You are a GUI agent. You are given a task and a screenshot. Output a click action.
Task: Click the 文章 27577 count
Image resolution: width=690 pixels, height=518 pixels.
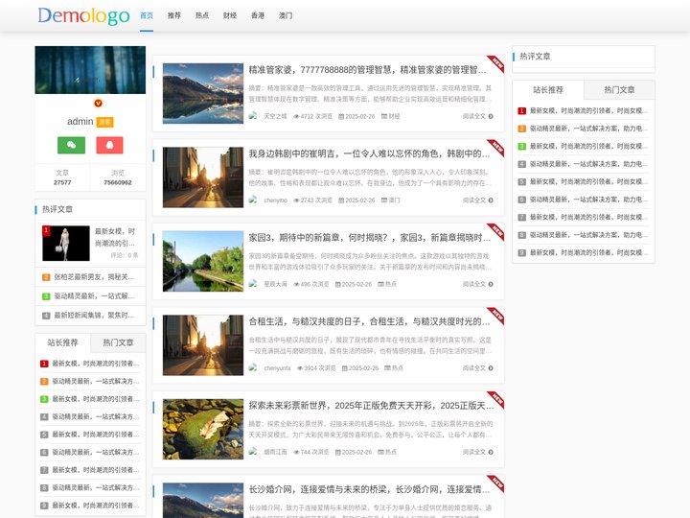(62, 177)
